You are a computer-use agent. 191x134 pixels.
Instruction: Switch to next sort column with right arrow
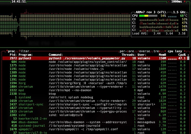click(185, 51)
